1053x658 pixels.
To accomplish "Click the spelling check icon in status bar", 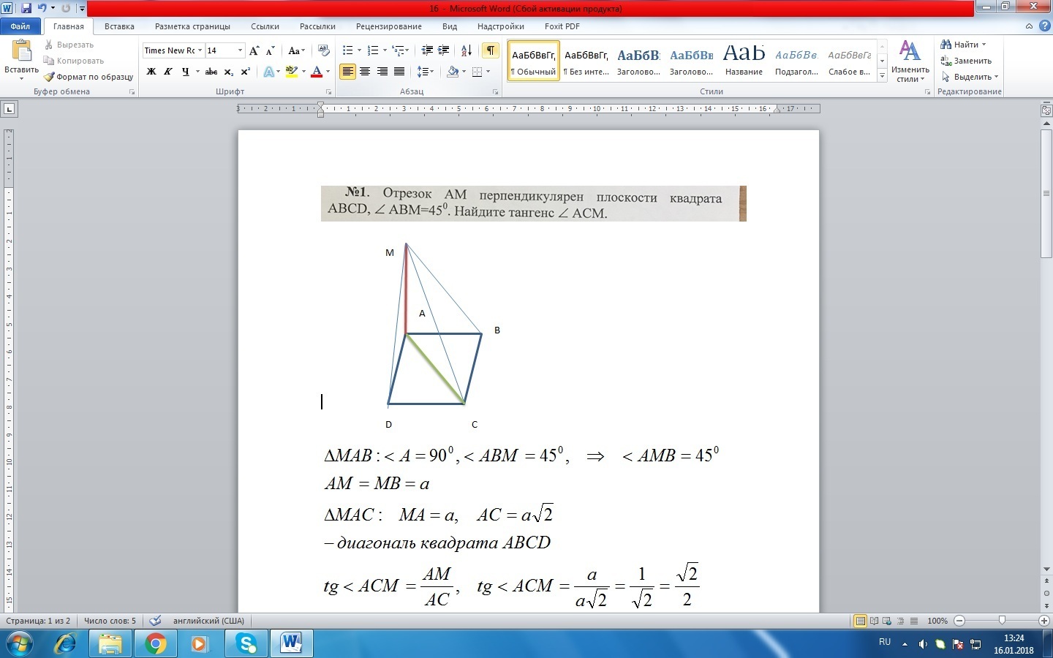I will coord(155,621).
